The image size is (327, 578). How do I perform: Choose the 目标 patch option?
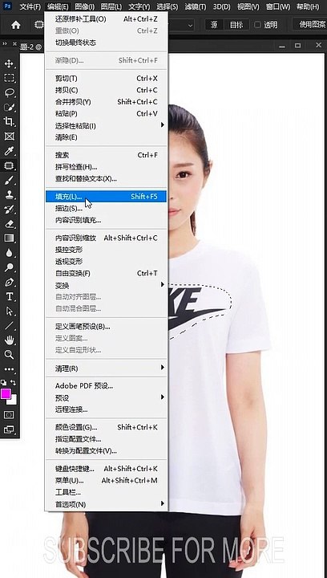pos(236,25)
